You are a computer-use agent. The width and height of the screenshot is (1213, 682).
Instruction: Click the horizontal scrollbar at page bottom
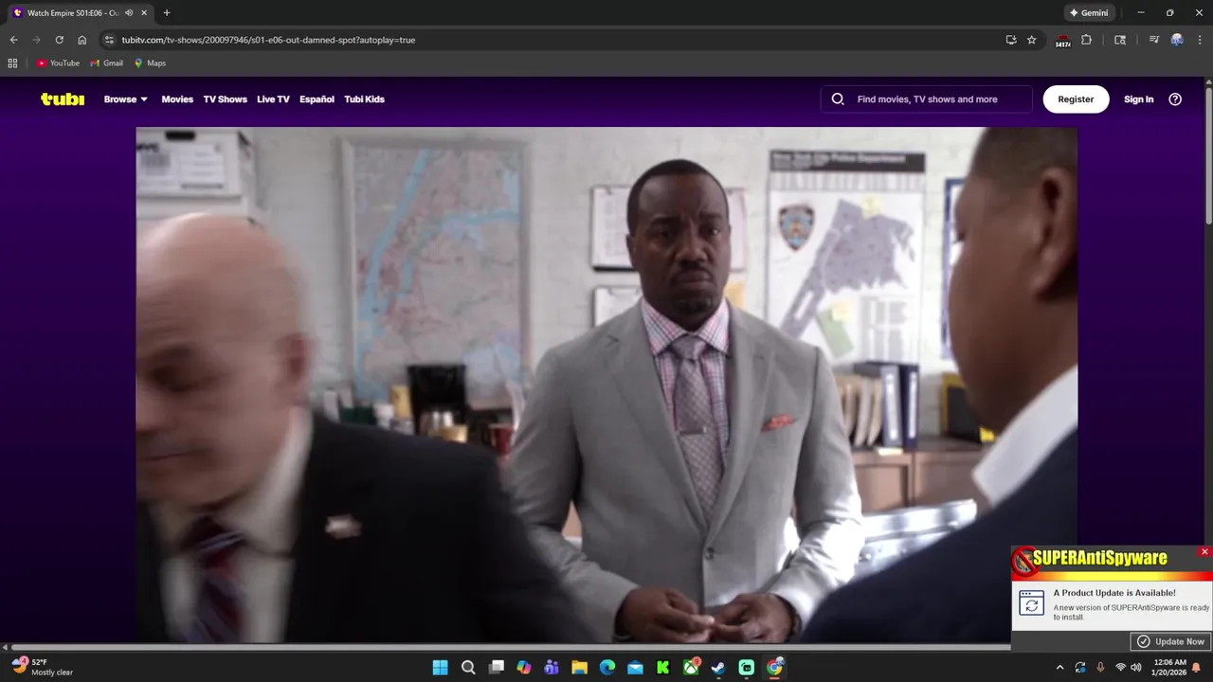[x=510, y=647]
